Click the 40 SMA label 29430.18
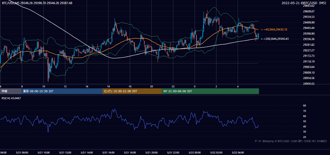Screen dimensions: 330x155 [274, 30]
